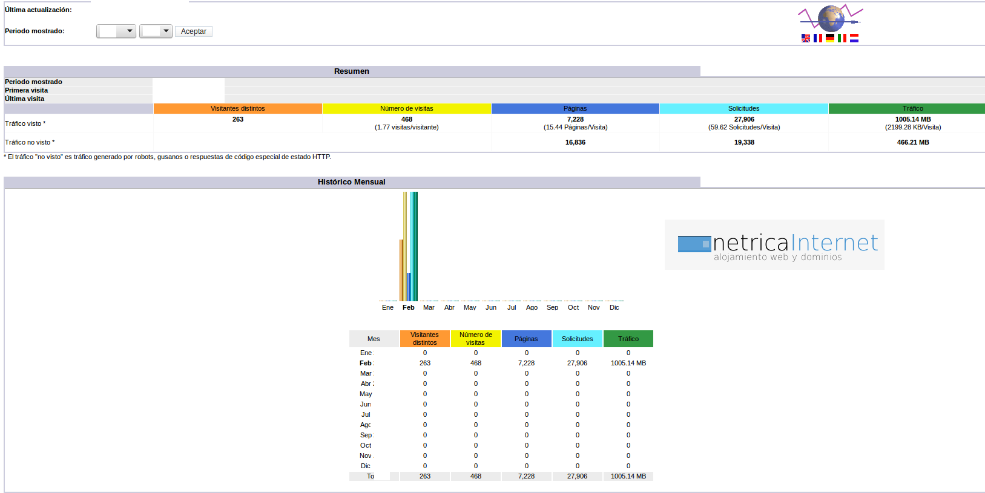Click the Histórico Mensual section header
The height and width of the screenshot is (493, 985).
[x=352, y=182]
